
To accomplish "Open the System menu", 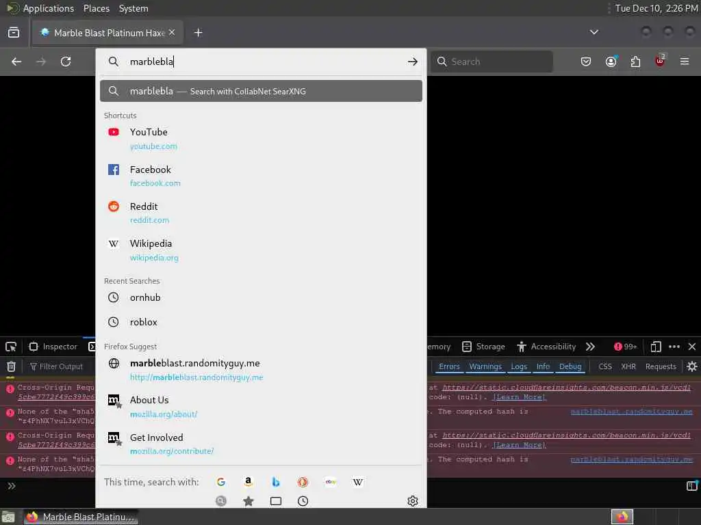I will (x=133, y=8).
